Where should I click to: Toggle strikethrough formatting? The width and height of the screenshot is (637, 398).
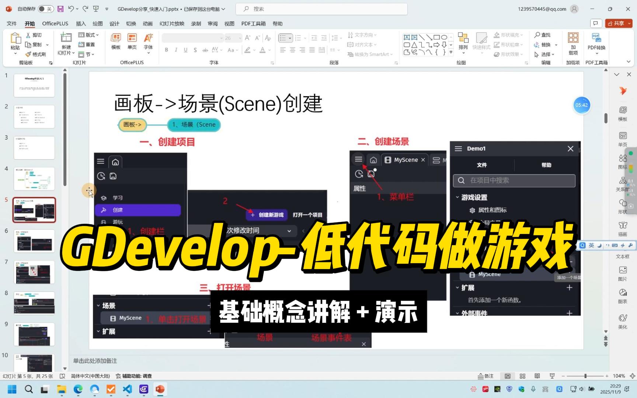[x=205, y=50]
